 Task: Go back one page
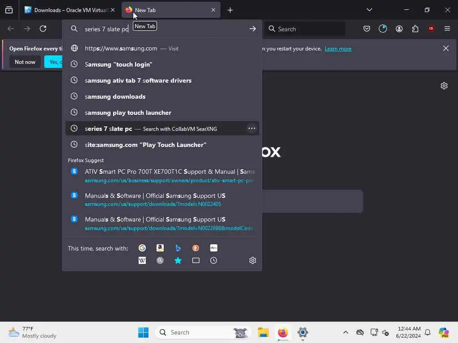click(11, 29)
